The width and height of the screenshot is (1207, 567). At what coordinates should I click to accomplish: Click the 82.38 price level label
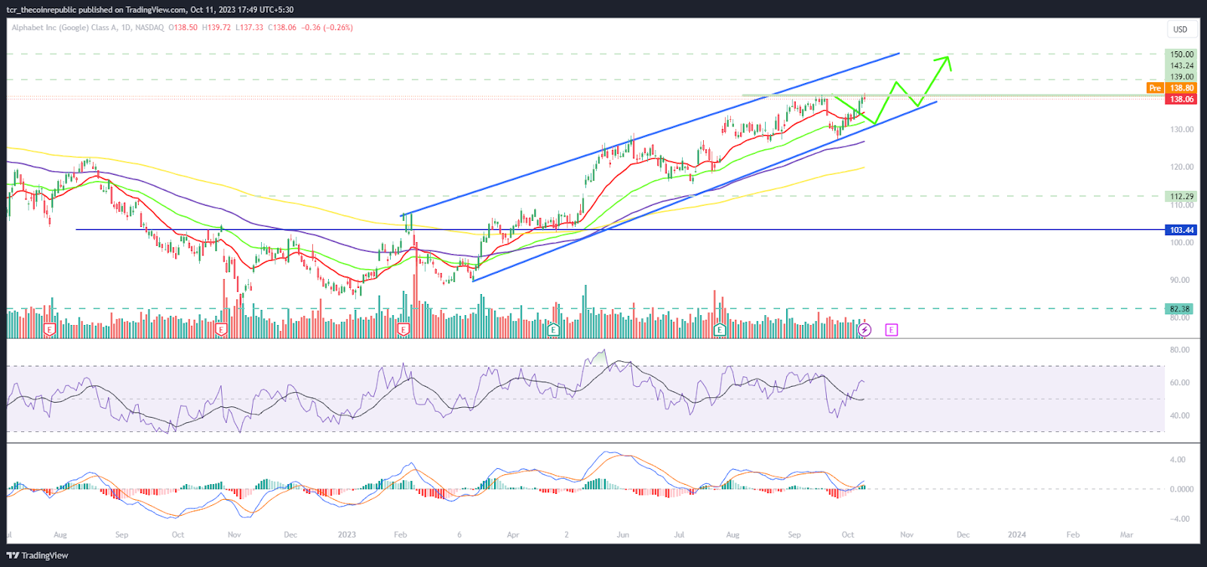[1180, 309]
